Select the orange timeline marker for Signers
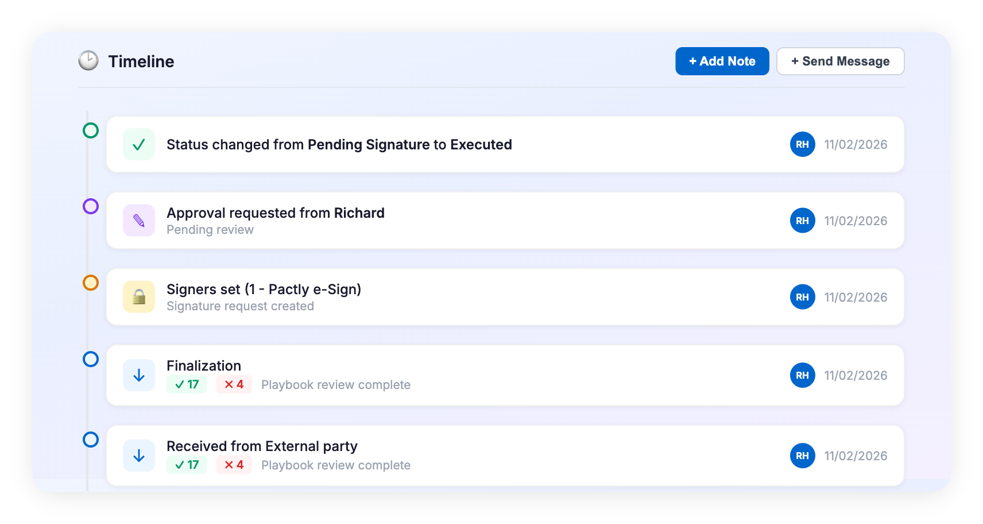Viewport: 983px width, 524px height. 91,283
